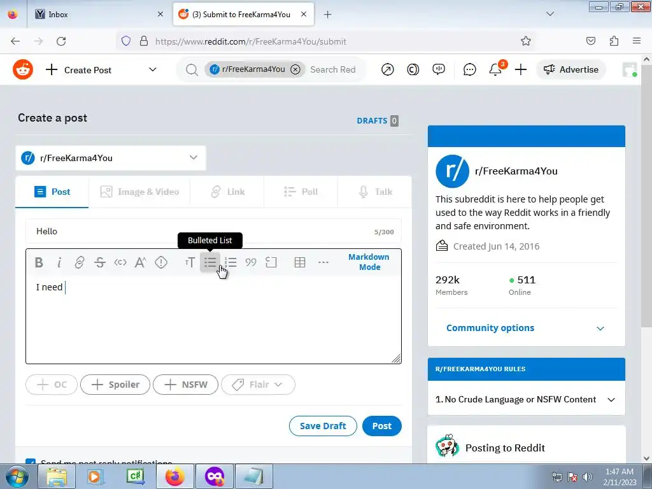Toggle the Spoiler tag
Viewport: 652px width, 489px height.
tap(115, 385)
